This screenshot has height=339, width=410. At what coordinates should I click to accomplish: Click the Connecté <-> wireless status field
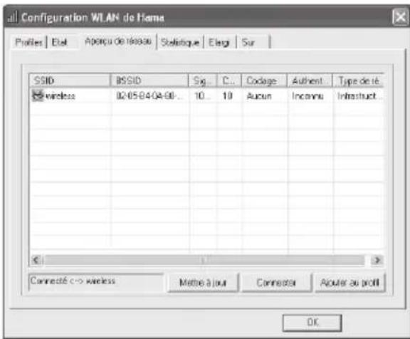point(95,282)
